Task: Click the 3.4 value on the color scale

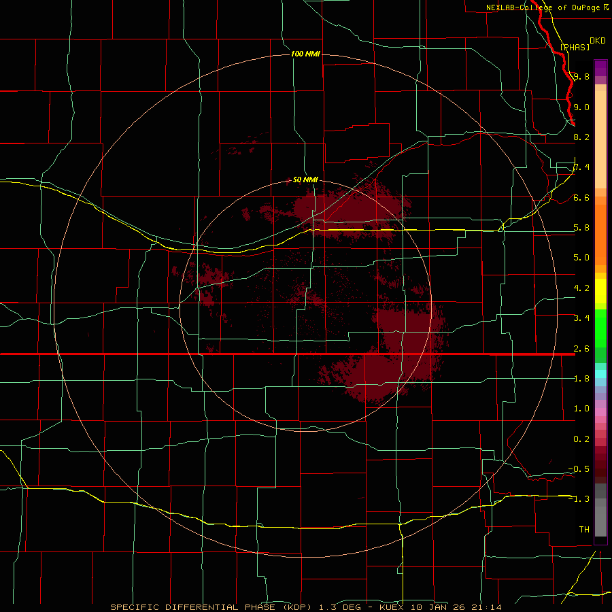Action: [x=581, y=318]
